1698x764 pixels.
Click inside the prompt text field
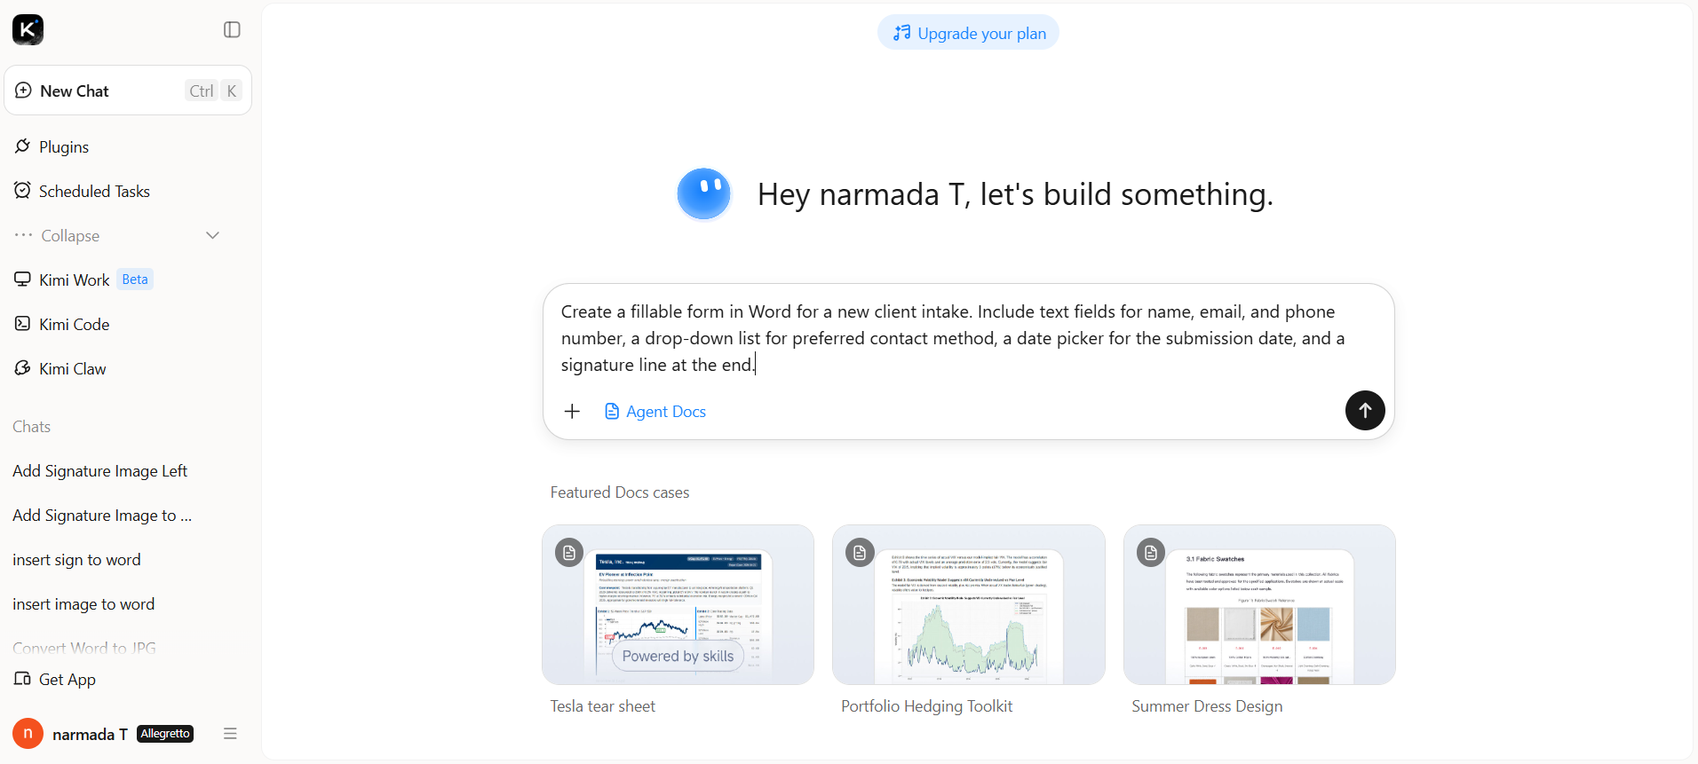968,338
